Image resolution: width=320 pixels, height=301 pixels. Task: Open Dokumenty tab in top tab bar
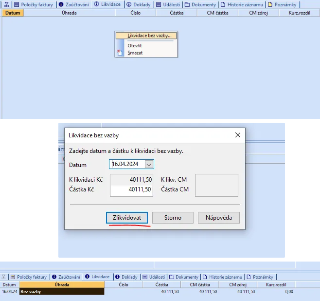tap(200, 4)
